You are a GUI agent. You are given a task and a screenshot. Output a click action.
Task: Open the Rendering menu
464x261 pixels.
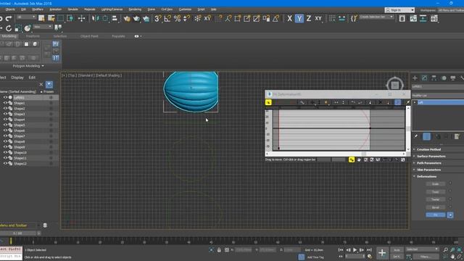pyautogui.click(x=135, y=9)
